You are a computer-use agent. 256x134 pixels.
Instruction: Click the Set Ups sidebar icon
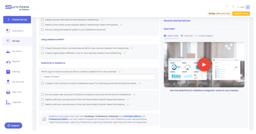8,41
